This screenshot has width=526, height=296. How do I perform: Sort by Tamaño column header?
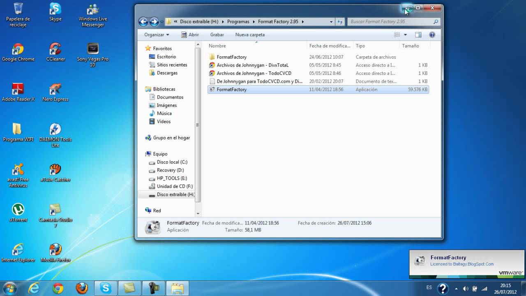(415, 46)
